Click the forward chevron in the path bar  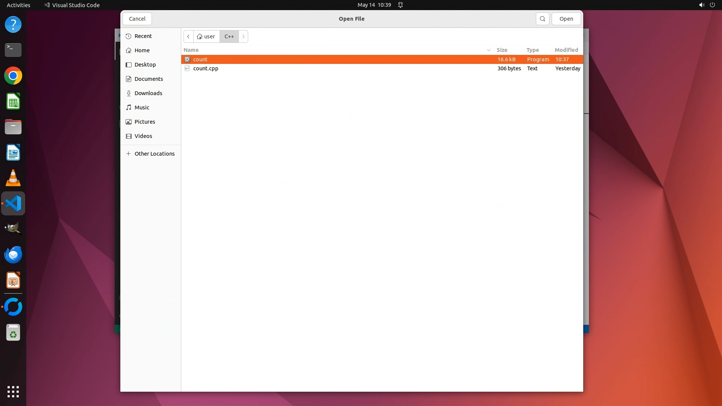pyautogui.click(x=243, y=36)
